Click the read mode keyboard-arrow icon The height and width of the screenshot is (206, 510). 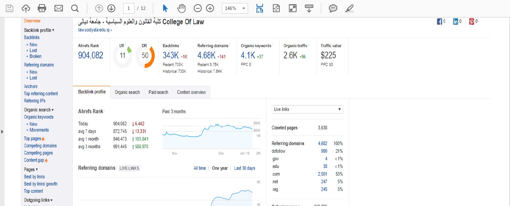pyautogui.click(x=309, y=8)
